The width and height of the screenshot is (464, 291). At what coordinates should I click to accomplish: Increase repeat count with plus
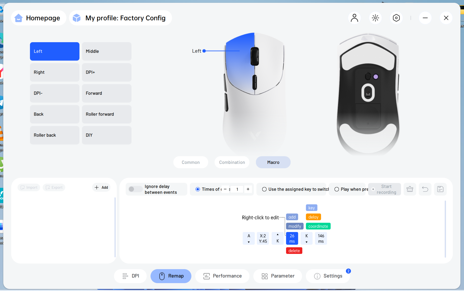click(x=248, y=189)
